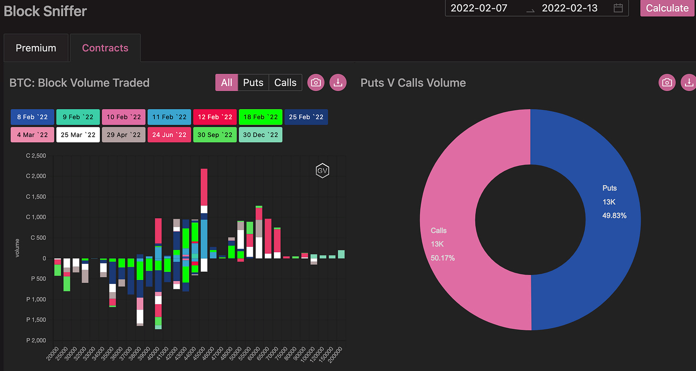This screenshot has height=371, width=696.
Task: Toggle the 10 Feb `22 legend series
Action: click(x=124, y=117)
